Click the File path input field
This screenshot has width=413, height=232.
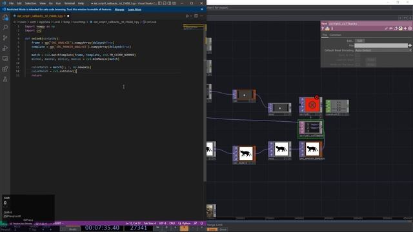click(x=381, y=46)
